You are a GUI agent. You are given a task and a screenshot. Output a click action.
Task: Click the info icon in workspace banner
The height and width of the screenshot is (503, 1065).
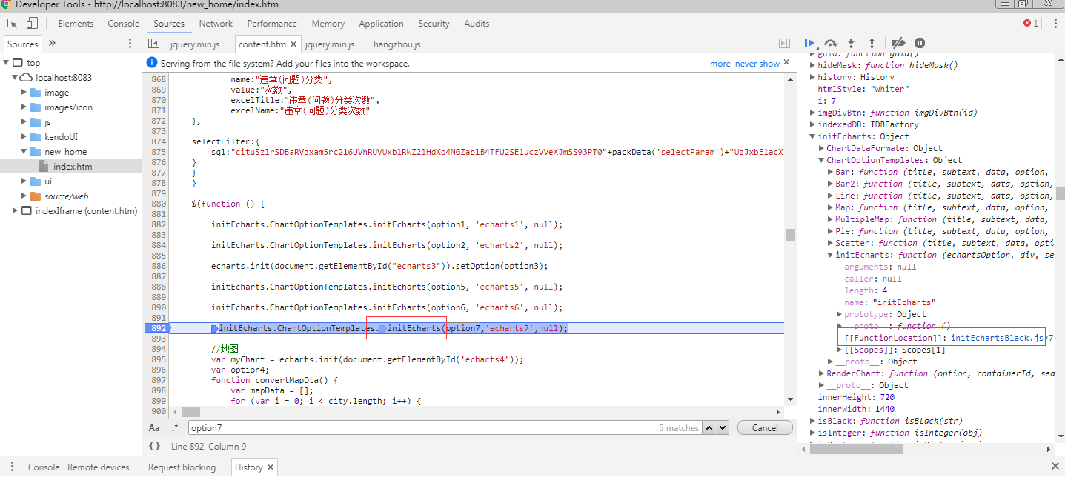click(152, 63)
